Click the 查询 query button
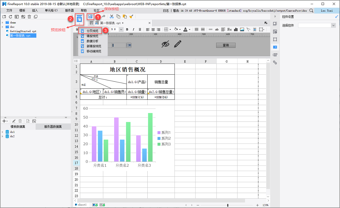This screenshot has width=340, height=208. click(226, 45)
